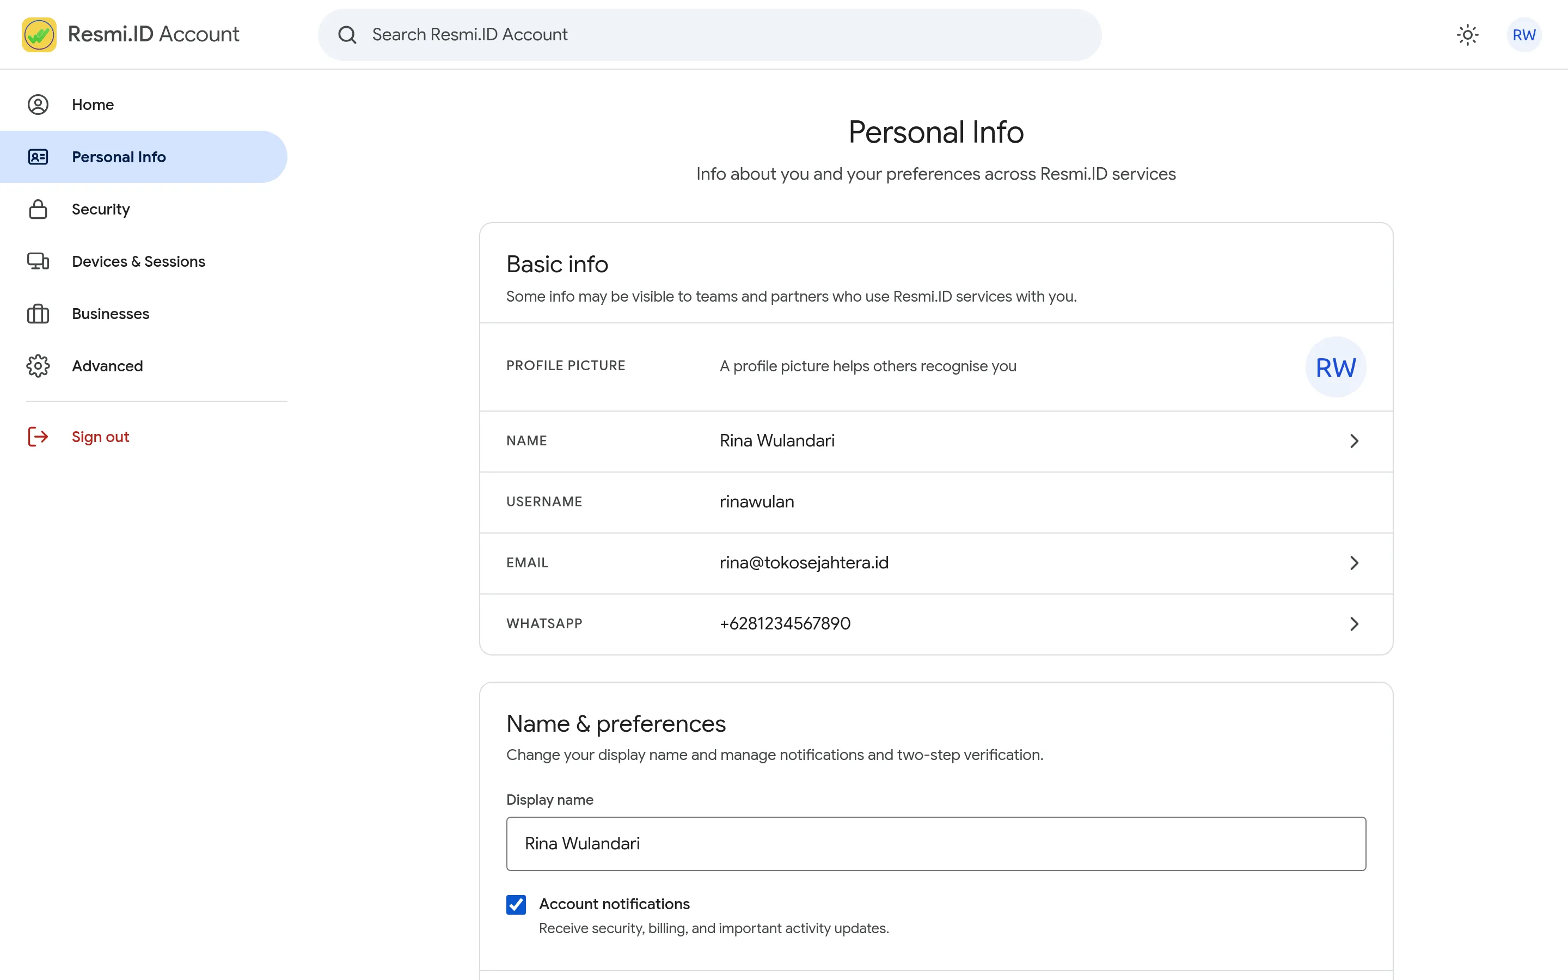The image size is (1568, 980).
Task: Click the profile picture description text
Action: click(868, 366)
